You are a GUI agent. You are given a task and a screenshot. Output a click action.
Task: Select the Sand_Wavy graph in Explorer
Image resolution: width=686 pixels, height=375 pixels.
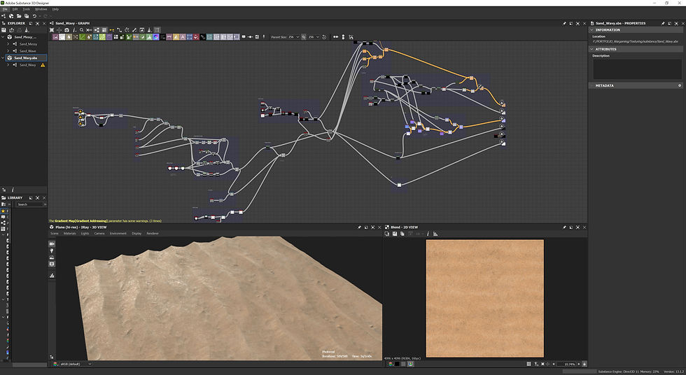[x=27, y=64]
